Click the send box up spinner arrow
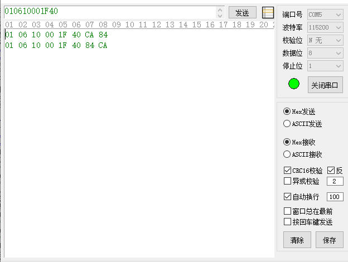This screenshot has width=348, height=262. 220,10
